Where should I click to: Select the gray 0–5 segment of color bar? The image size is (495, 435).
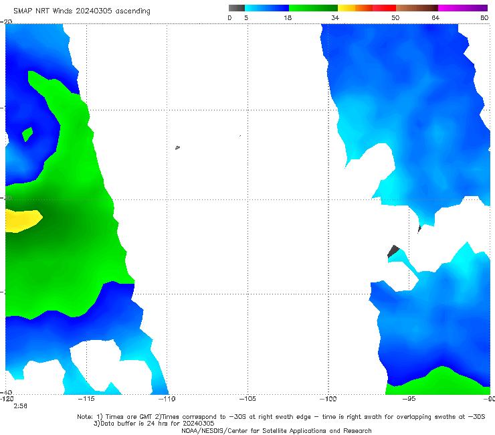click(237, 8)
